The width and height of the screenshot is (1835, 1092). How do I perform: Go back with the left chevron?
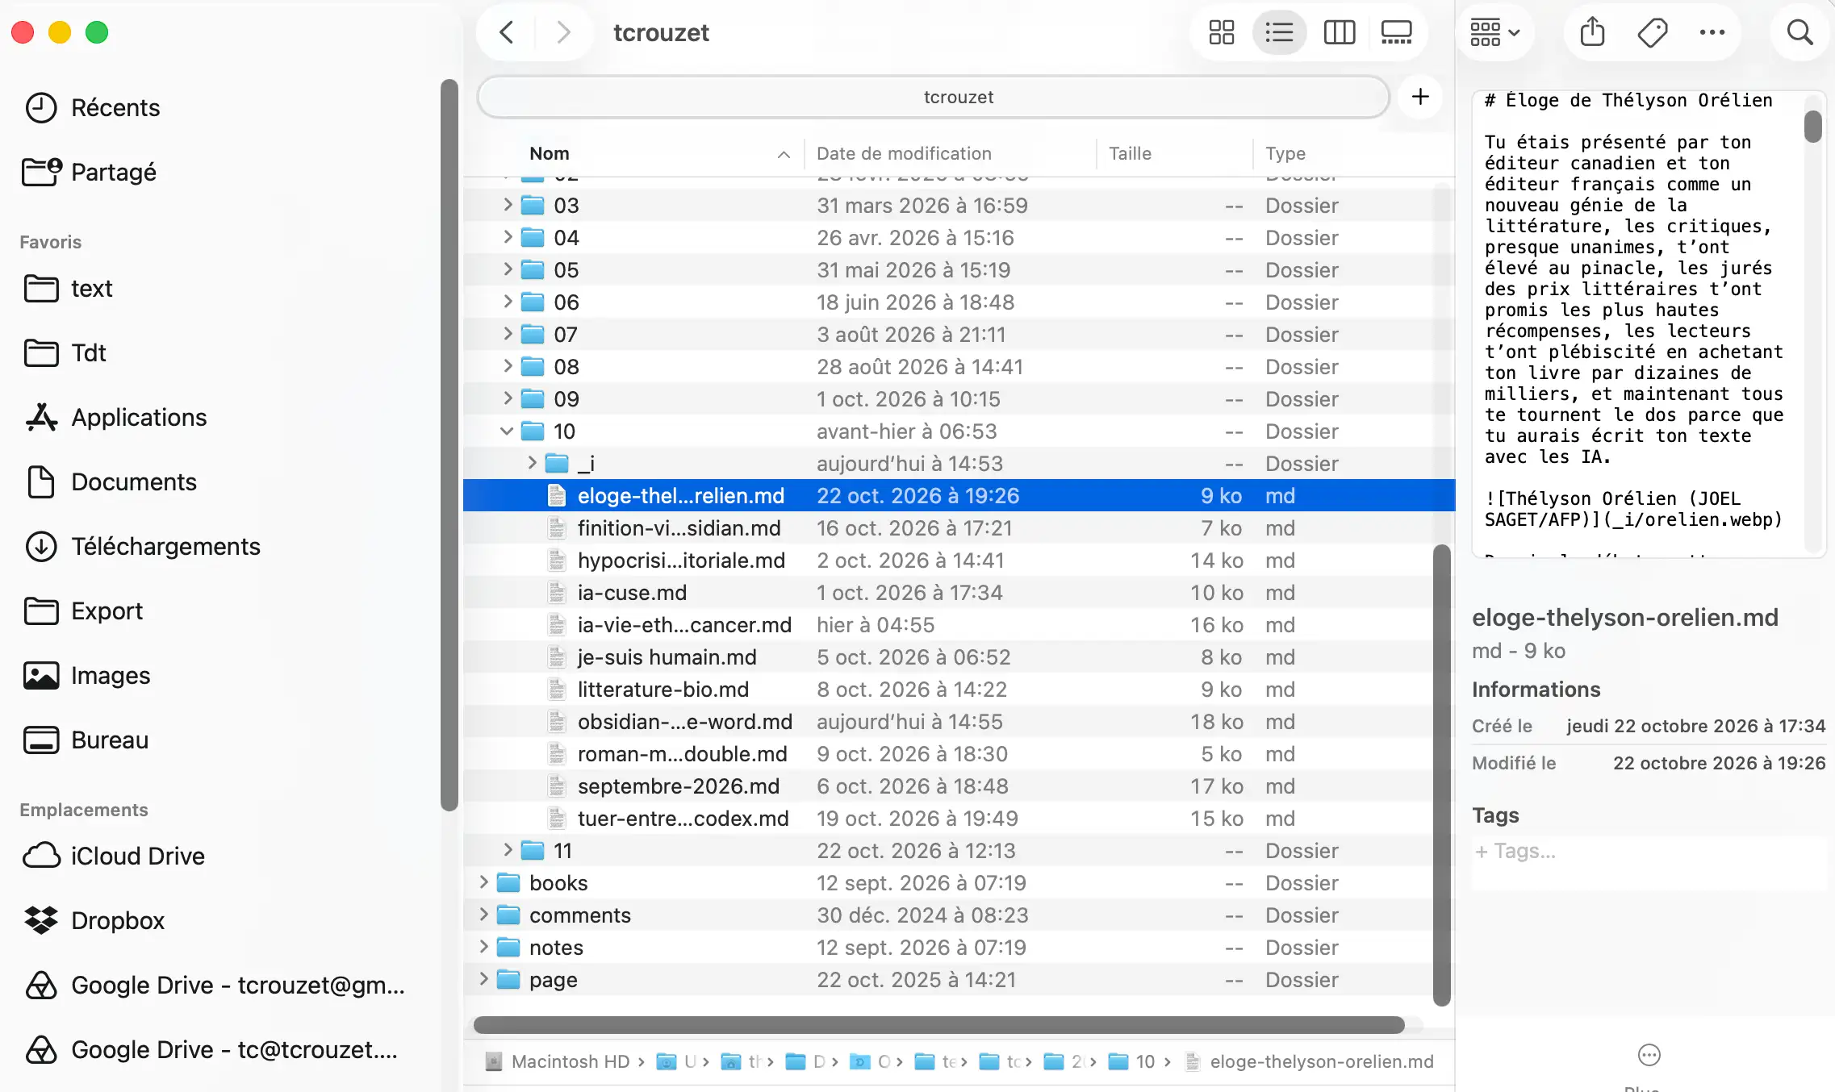coord(507,33)
